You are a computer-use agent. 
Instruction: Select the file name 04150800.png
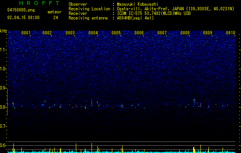(x=21, y=10)
